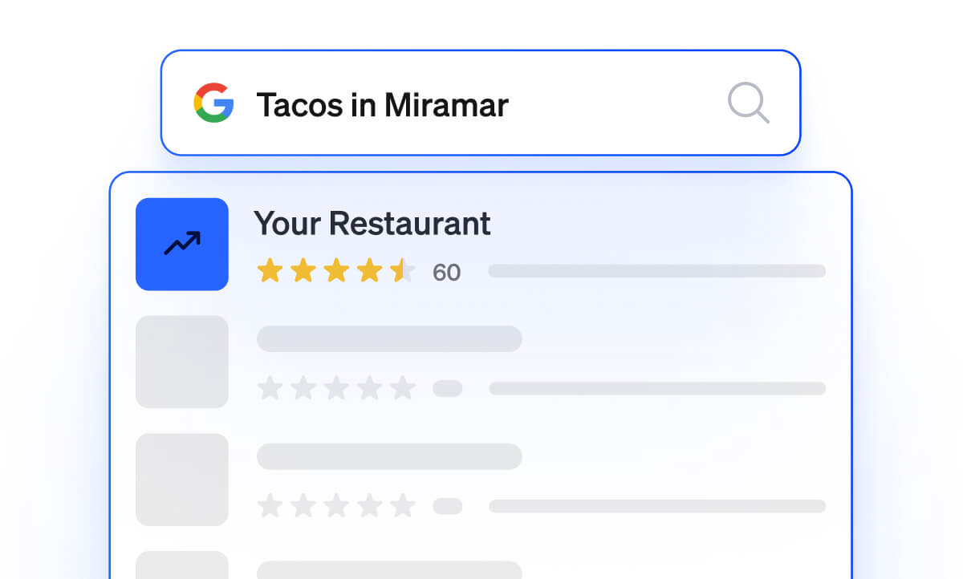Click the second result's placeholder title bar

pos(389,338)
